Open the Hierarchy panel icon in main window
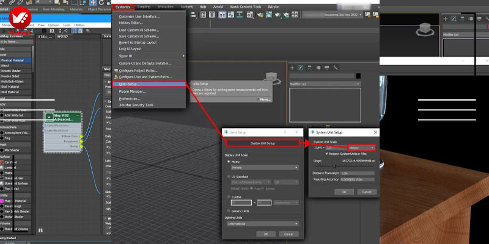489x244 pixels. [310, 68]
